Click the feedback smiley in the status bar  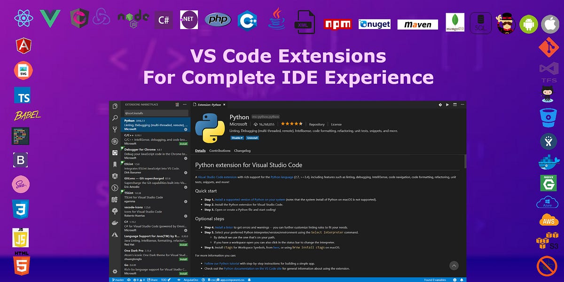(x=455, y=279)
